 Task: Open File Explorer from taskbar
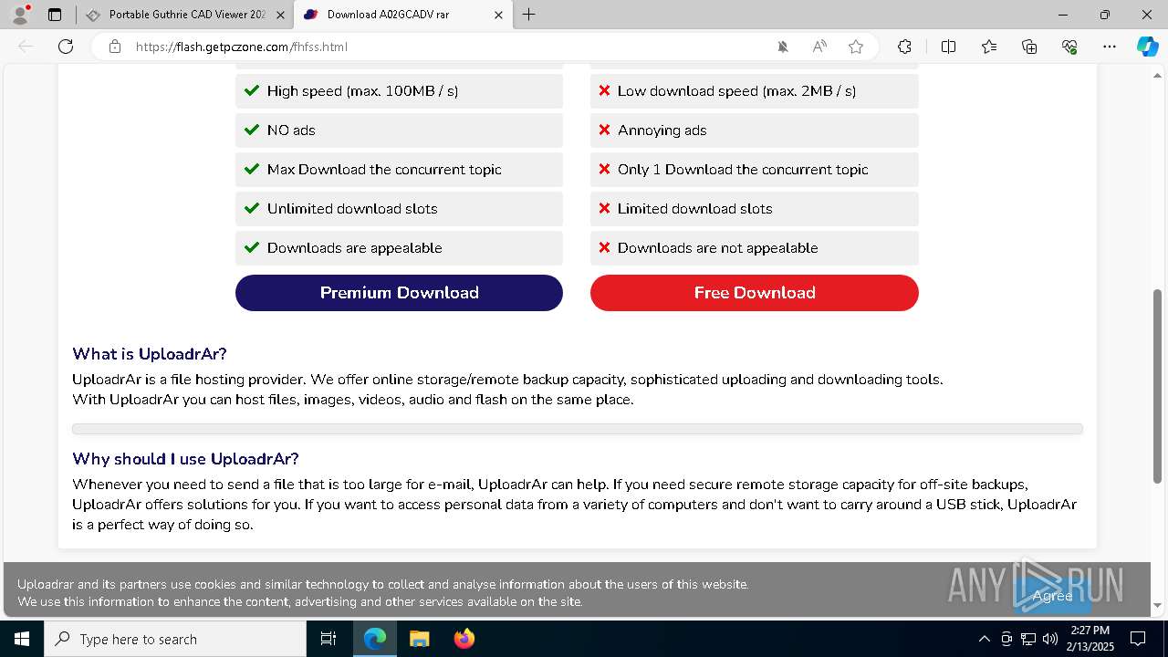click(419, 639)
